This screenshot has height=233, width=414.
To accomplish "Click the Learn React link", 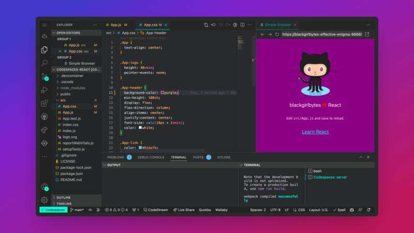I will click(x=315, y=132).
